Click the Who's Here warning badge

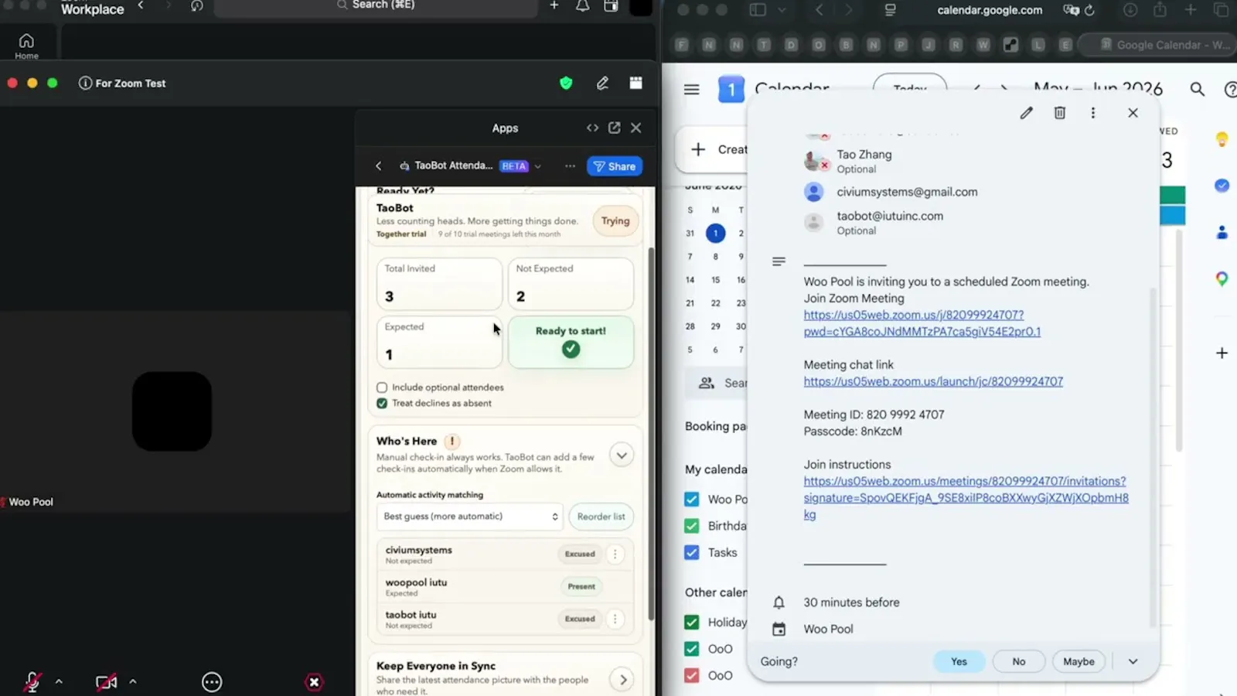click(x=452, y=441)
